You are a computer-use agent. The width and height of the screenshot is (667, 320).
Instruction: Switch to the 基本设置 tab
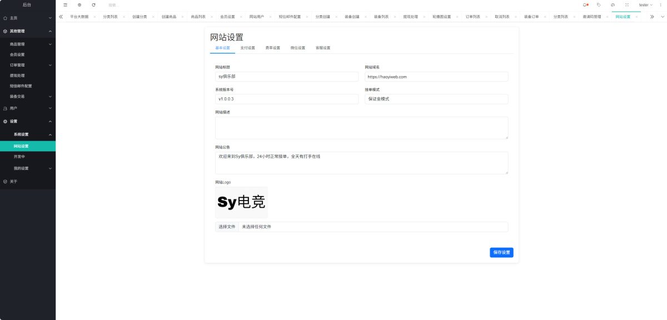(x=222, y=48)
